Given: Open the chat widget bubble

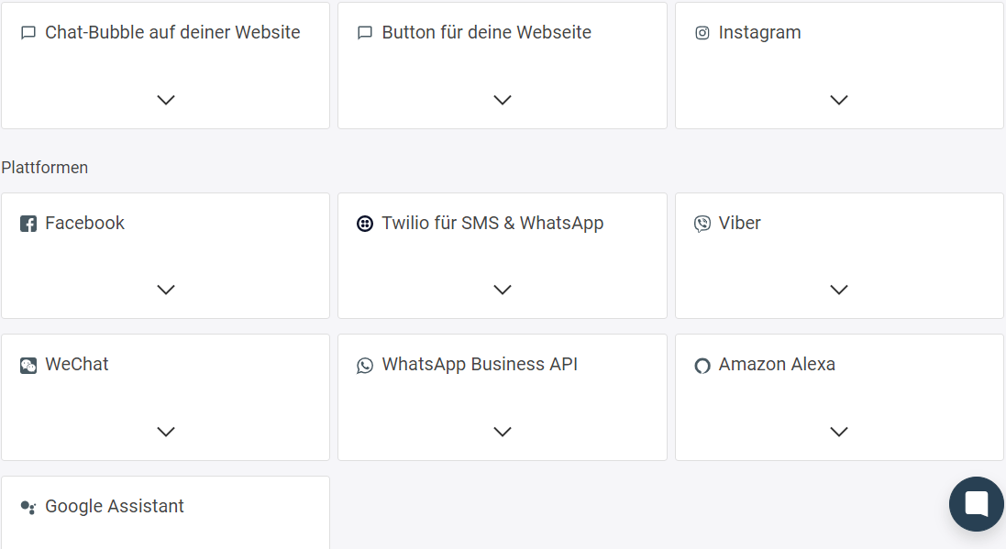Looking at the screenshot, I should pos(976,504).
